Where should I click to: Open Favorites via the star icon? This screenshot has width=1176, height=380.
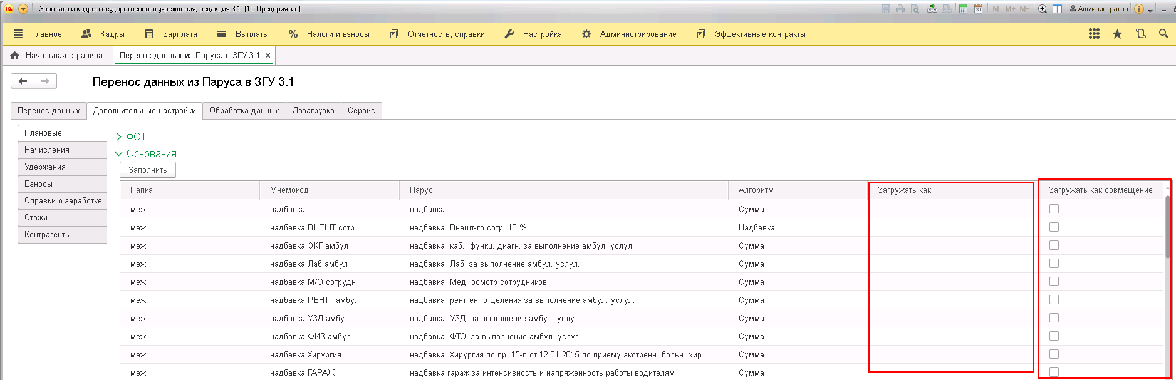coord(1117,34)
